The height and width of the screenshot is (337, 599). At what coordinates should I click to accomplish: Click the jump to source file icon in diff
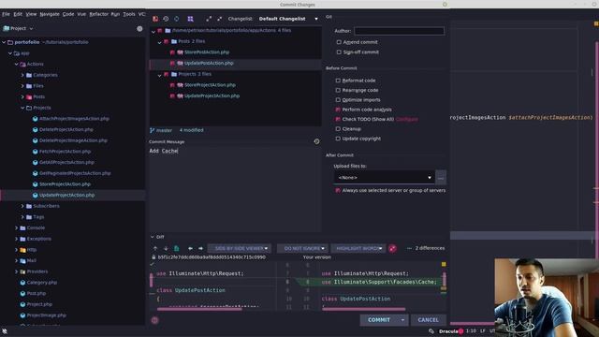click(x=177, y=248)
